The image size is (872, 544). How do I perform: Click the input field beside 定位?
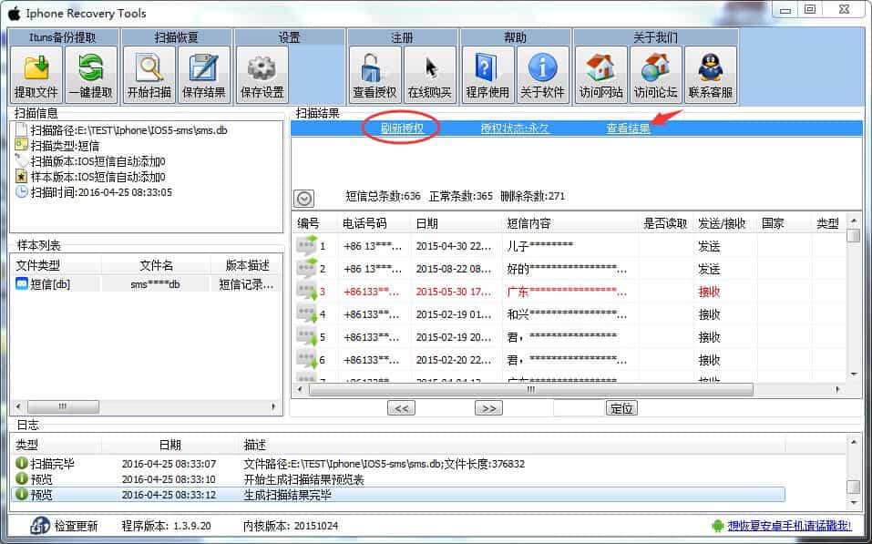tap(579, 408)
